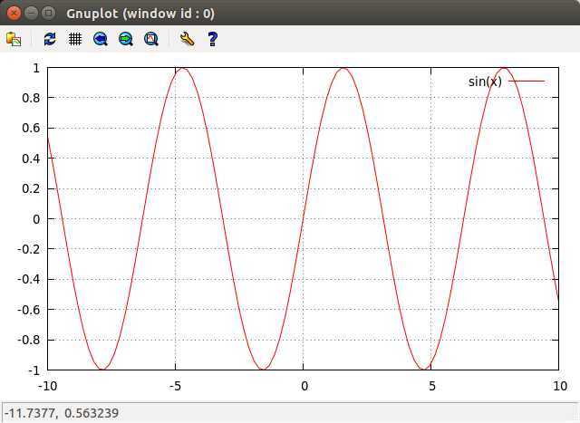
Task: Toggle the grid icon in the toolbar
Action: tap(75, 39)
